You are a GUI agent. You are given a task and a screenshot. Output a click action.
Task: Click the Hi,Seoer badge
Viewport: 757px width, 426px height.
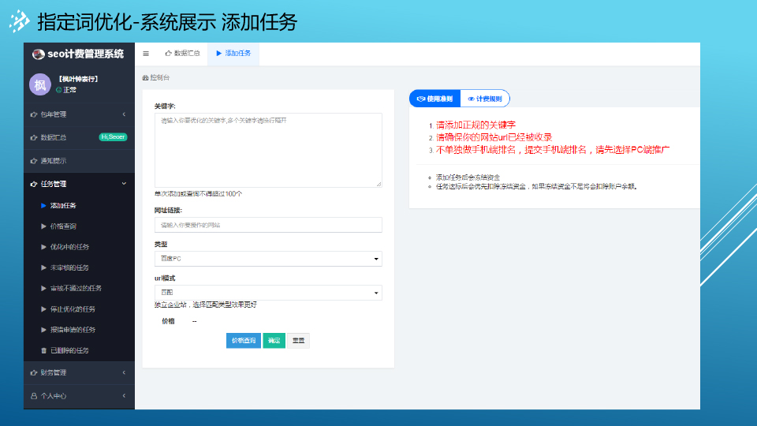pos(113,137)
